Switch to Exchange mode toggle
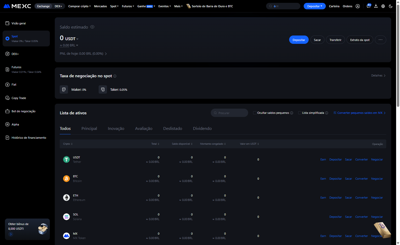400x245 pixels. [x=43, y=6]
